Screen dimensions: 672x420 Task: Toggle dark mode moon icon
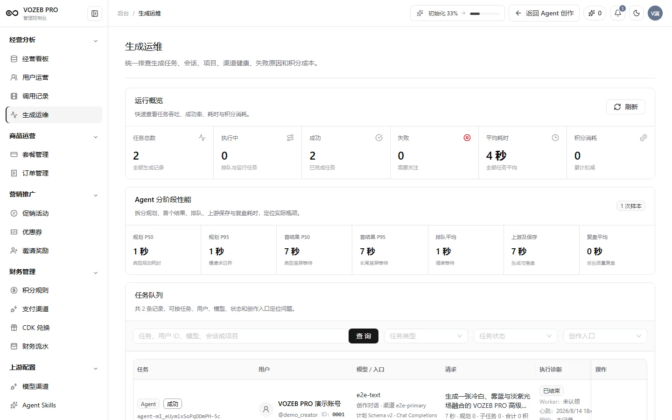(x=637, y=13)
